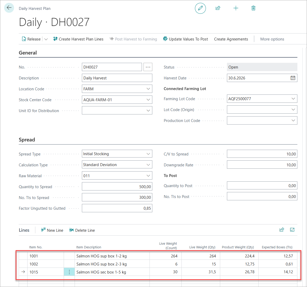Click the Quantity to Spread field

117,187
